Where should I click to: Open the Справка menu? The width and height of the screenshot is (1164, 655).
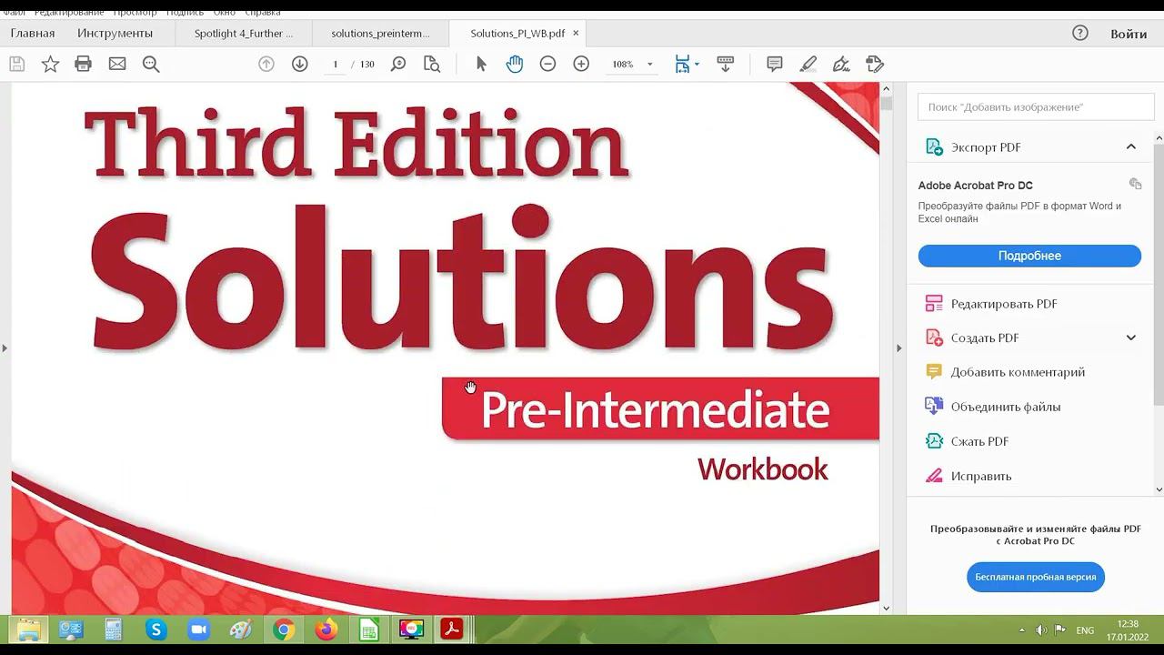(263, 13)
